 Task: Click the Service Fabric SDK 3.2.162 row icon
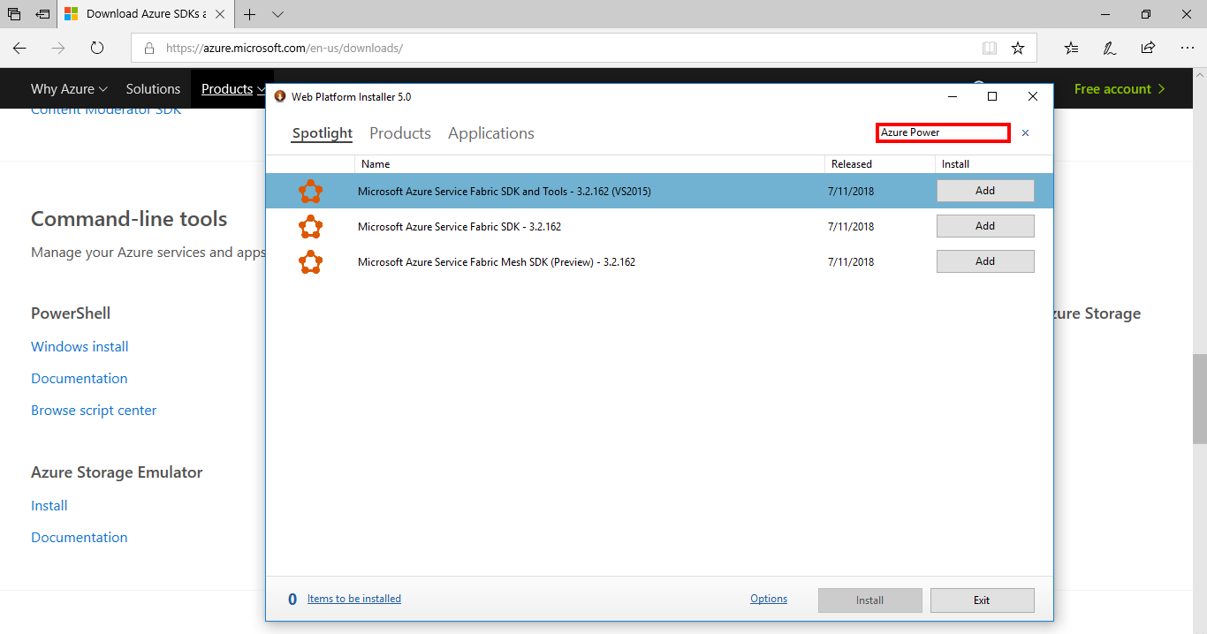[x=310, y=227]
